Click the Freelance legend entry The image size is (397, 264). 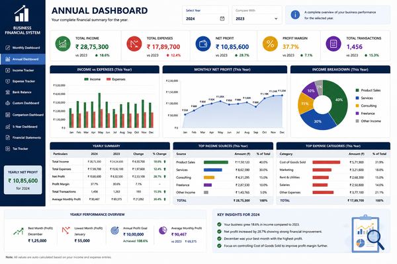tap(365, 114)
